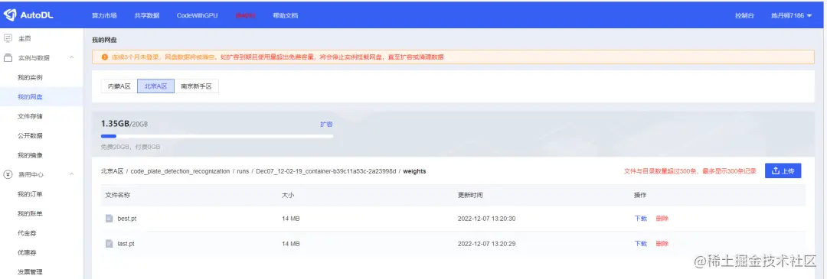827x279 pixels.
Task: Click the best.pt file icon
Action: (x=110, y=219)
